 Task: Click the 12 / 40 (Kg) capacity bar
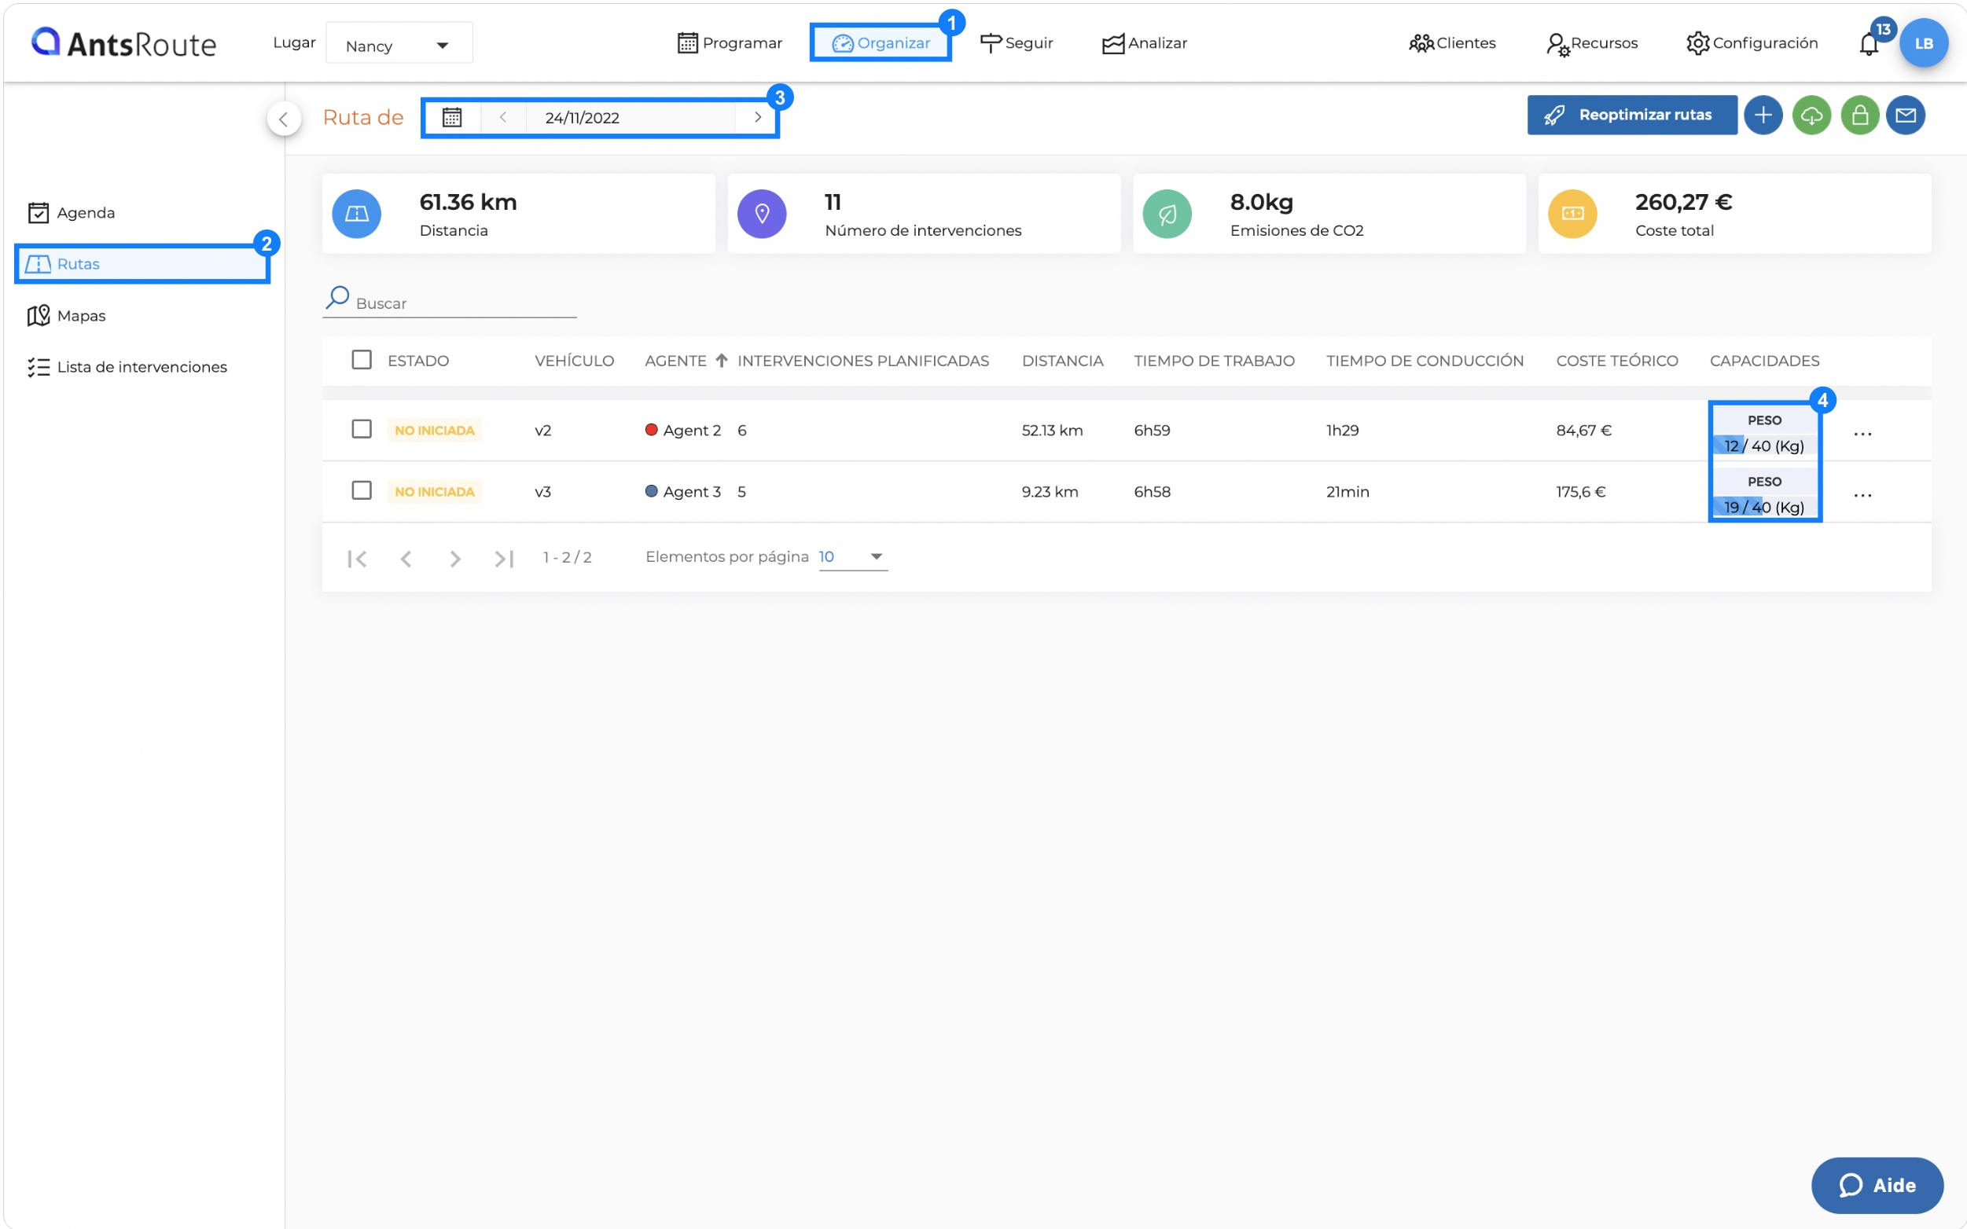pyautogui.click(x=1763, y=446)
